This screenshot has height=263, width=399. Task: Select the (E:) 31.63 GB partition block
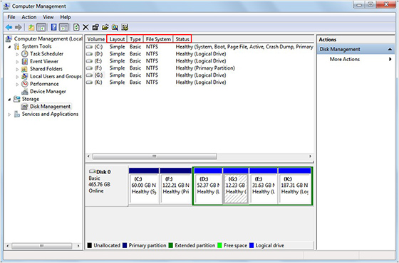pyautogui.click(x=264, y=186)
